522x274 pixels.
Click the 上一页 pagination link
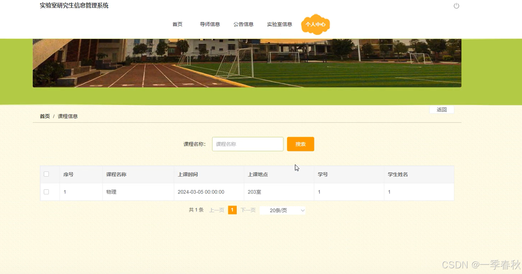[x=217, y=210]
